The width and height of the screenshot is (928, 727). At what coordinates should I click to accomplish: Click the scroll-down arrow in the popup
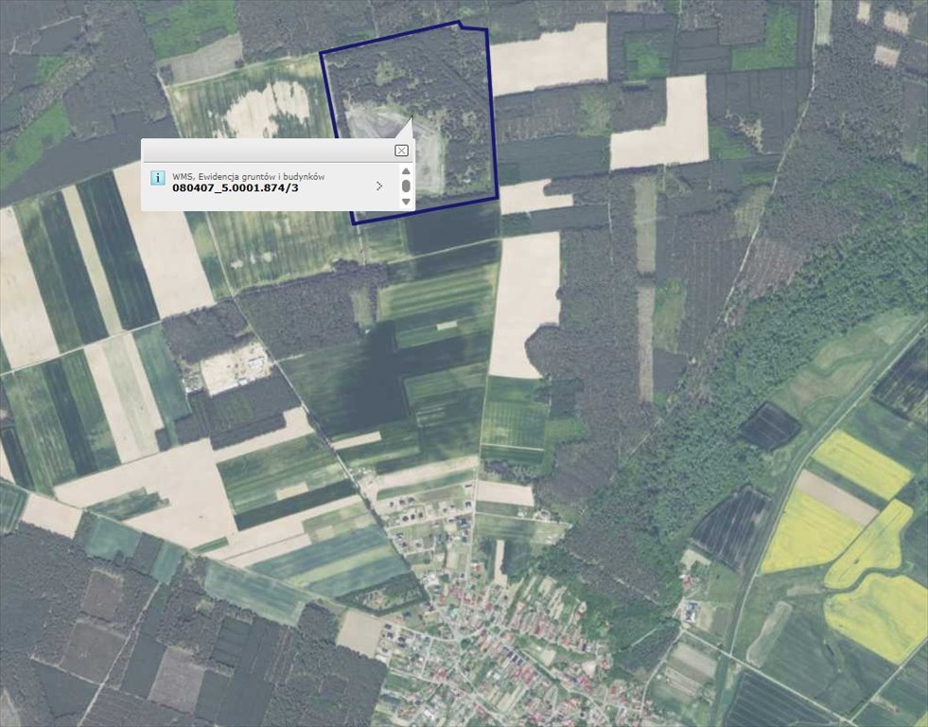pyautogui.click(x=406, y=200)
